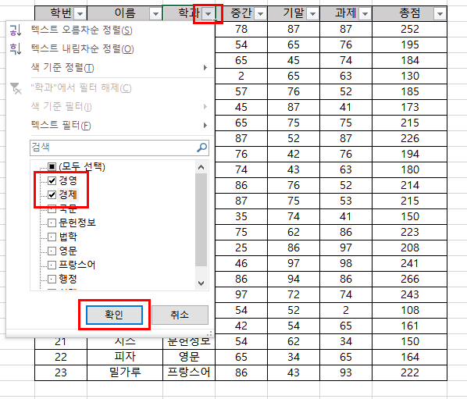Click the filter list scroll up arrow
This screenshot has width=467, height=399.
[201, 167]
